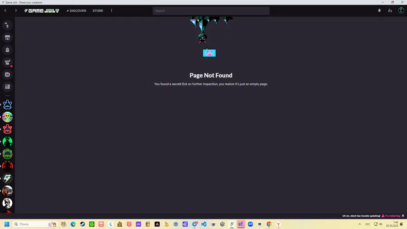Launch Steam from the taskbar

coord(83,224)
